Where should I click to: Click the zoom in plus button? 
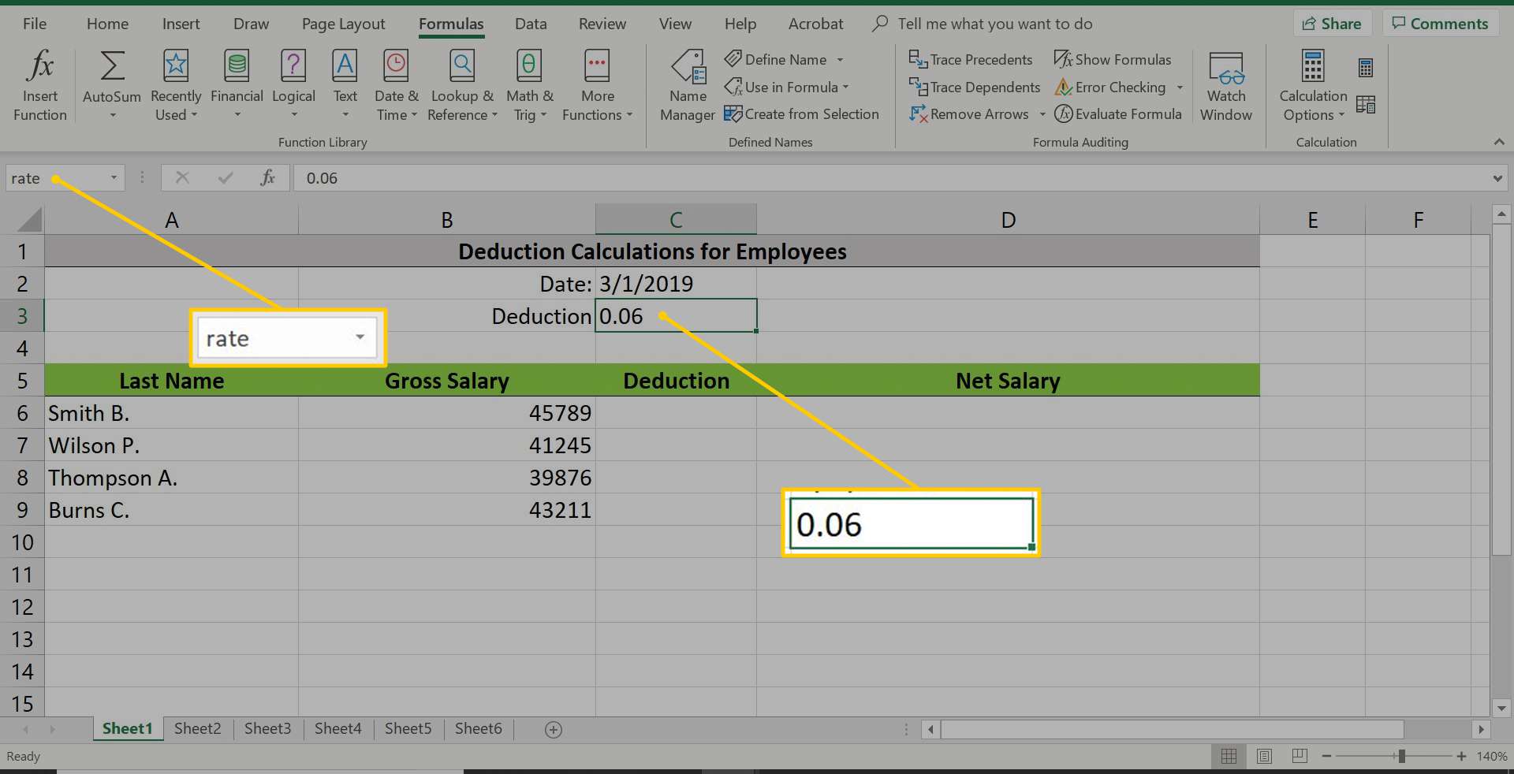pos(1461,757)
